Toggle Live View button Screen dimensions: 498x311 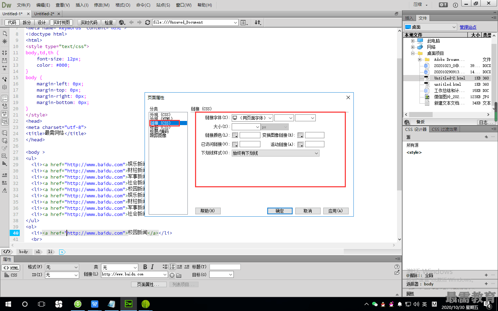61,22
